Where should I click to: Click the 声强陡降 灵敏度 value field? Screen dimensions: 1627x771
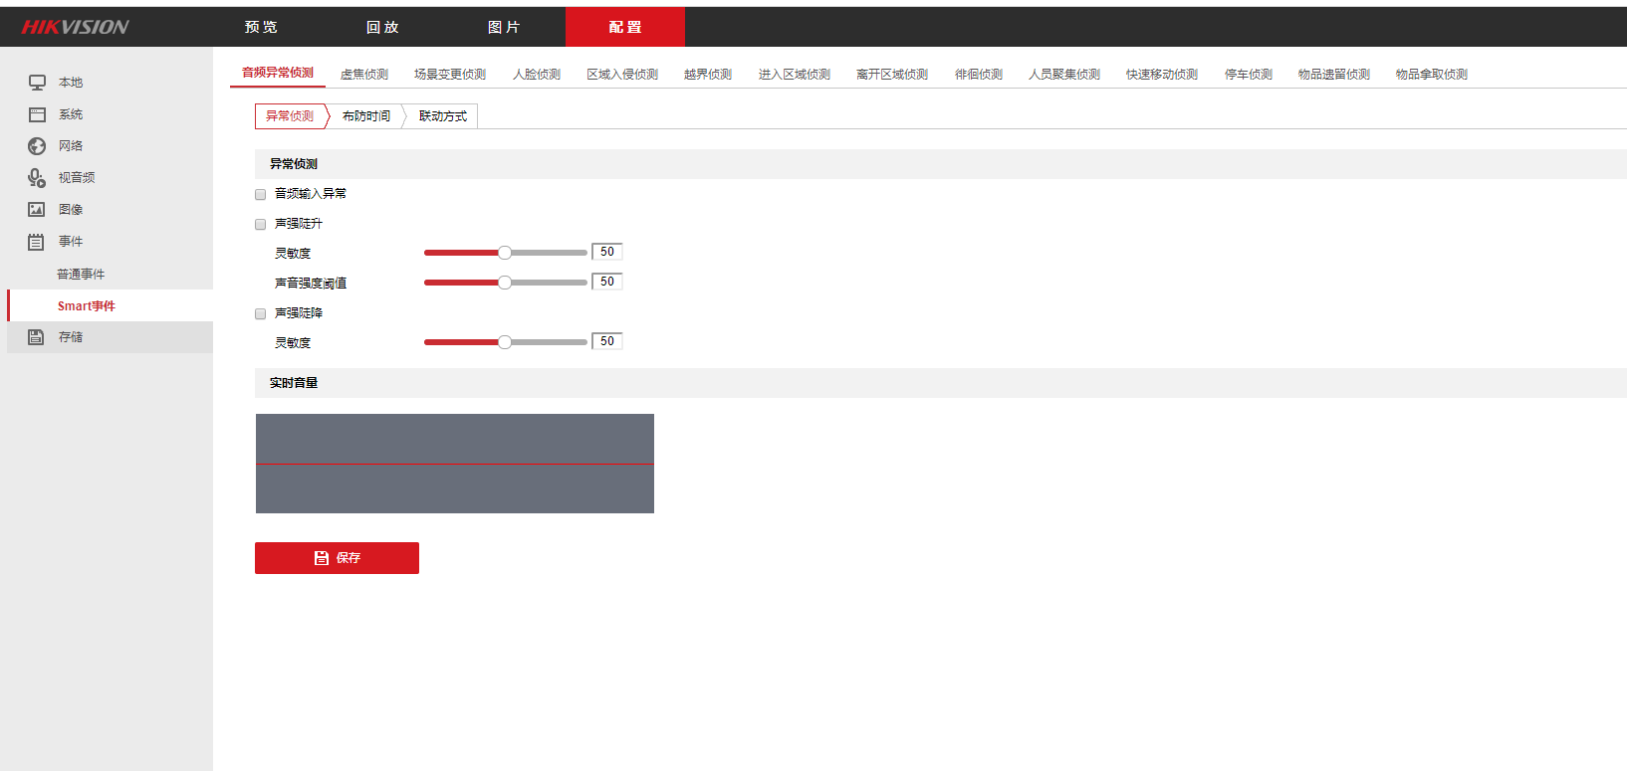tap(607, 341)
